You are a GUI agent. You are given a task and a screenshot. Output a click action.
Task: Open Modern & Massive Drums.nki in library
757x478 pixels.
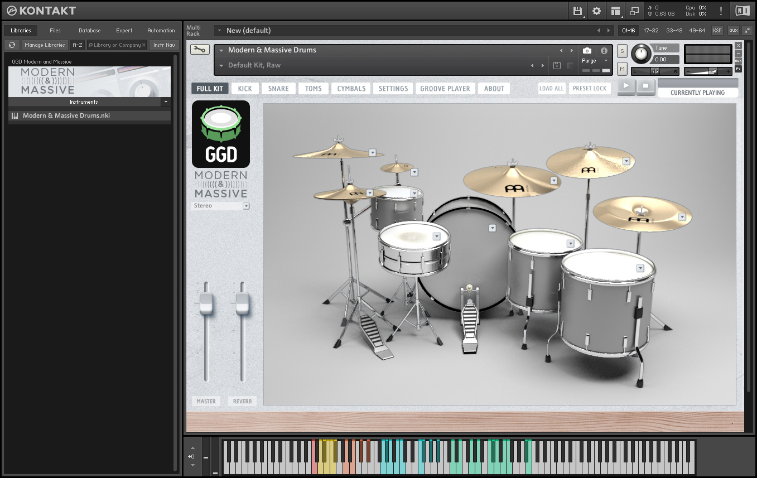89,115
